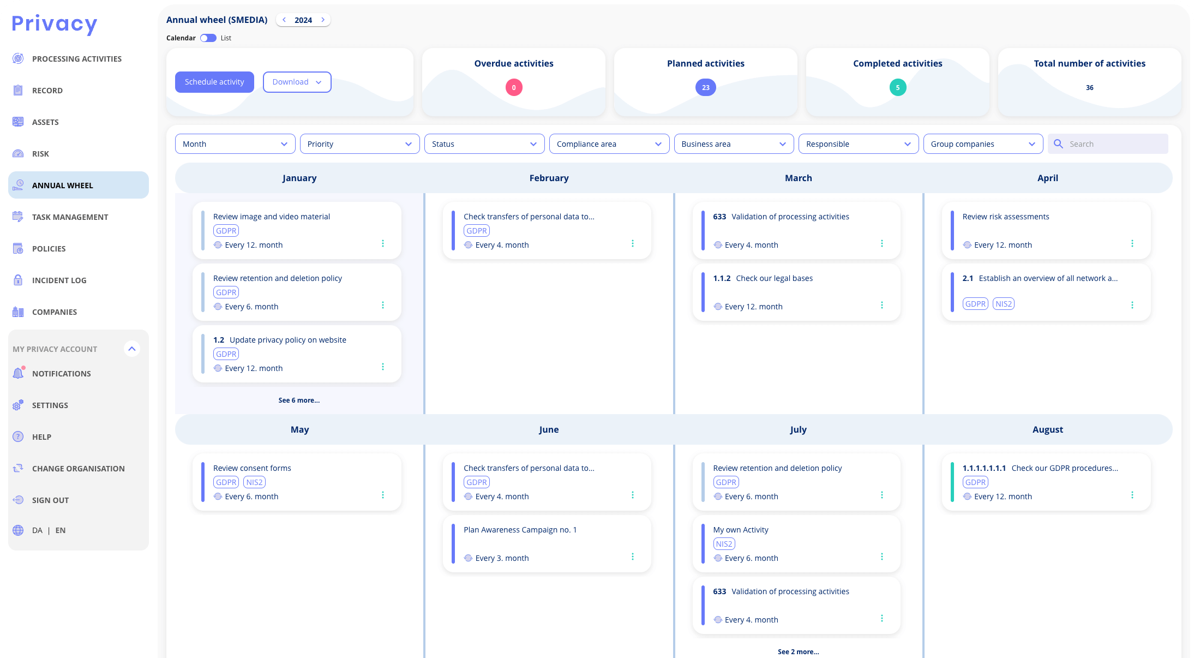Open menu for Review risk assessments card
The width and height of the screenshot is (1194, 658).
(1132, 243)
